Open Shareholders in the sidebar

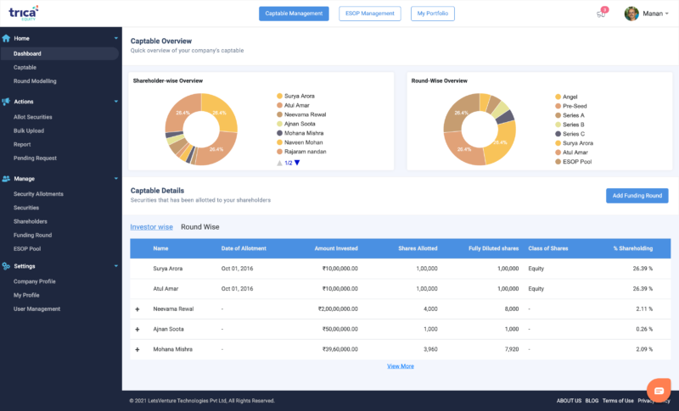pos(31,221)
